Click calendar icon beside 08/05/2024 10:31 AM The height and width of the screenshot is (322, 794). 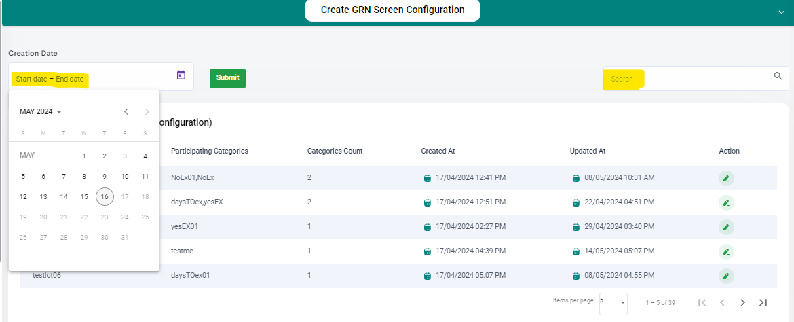(575, 178)
